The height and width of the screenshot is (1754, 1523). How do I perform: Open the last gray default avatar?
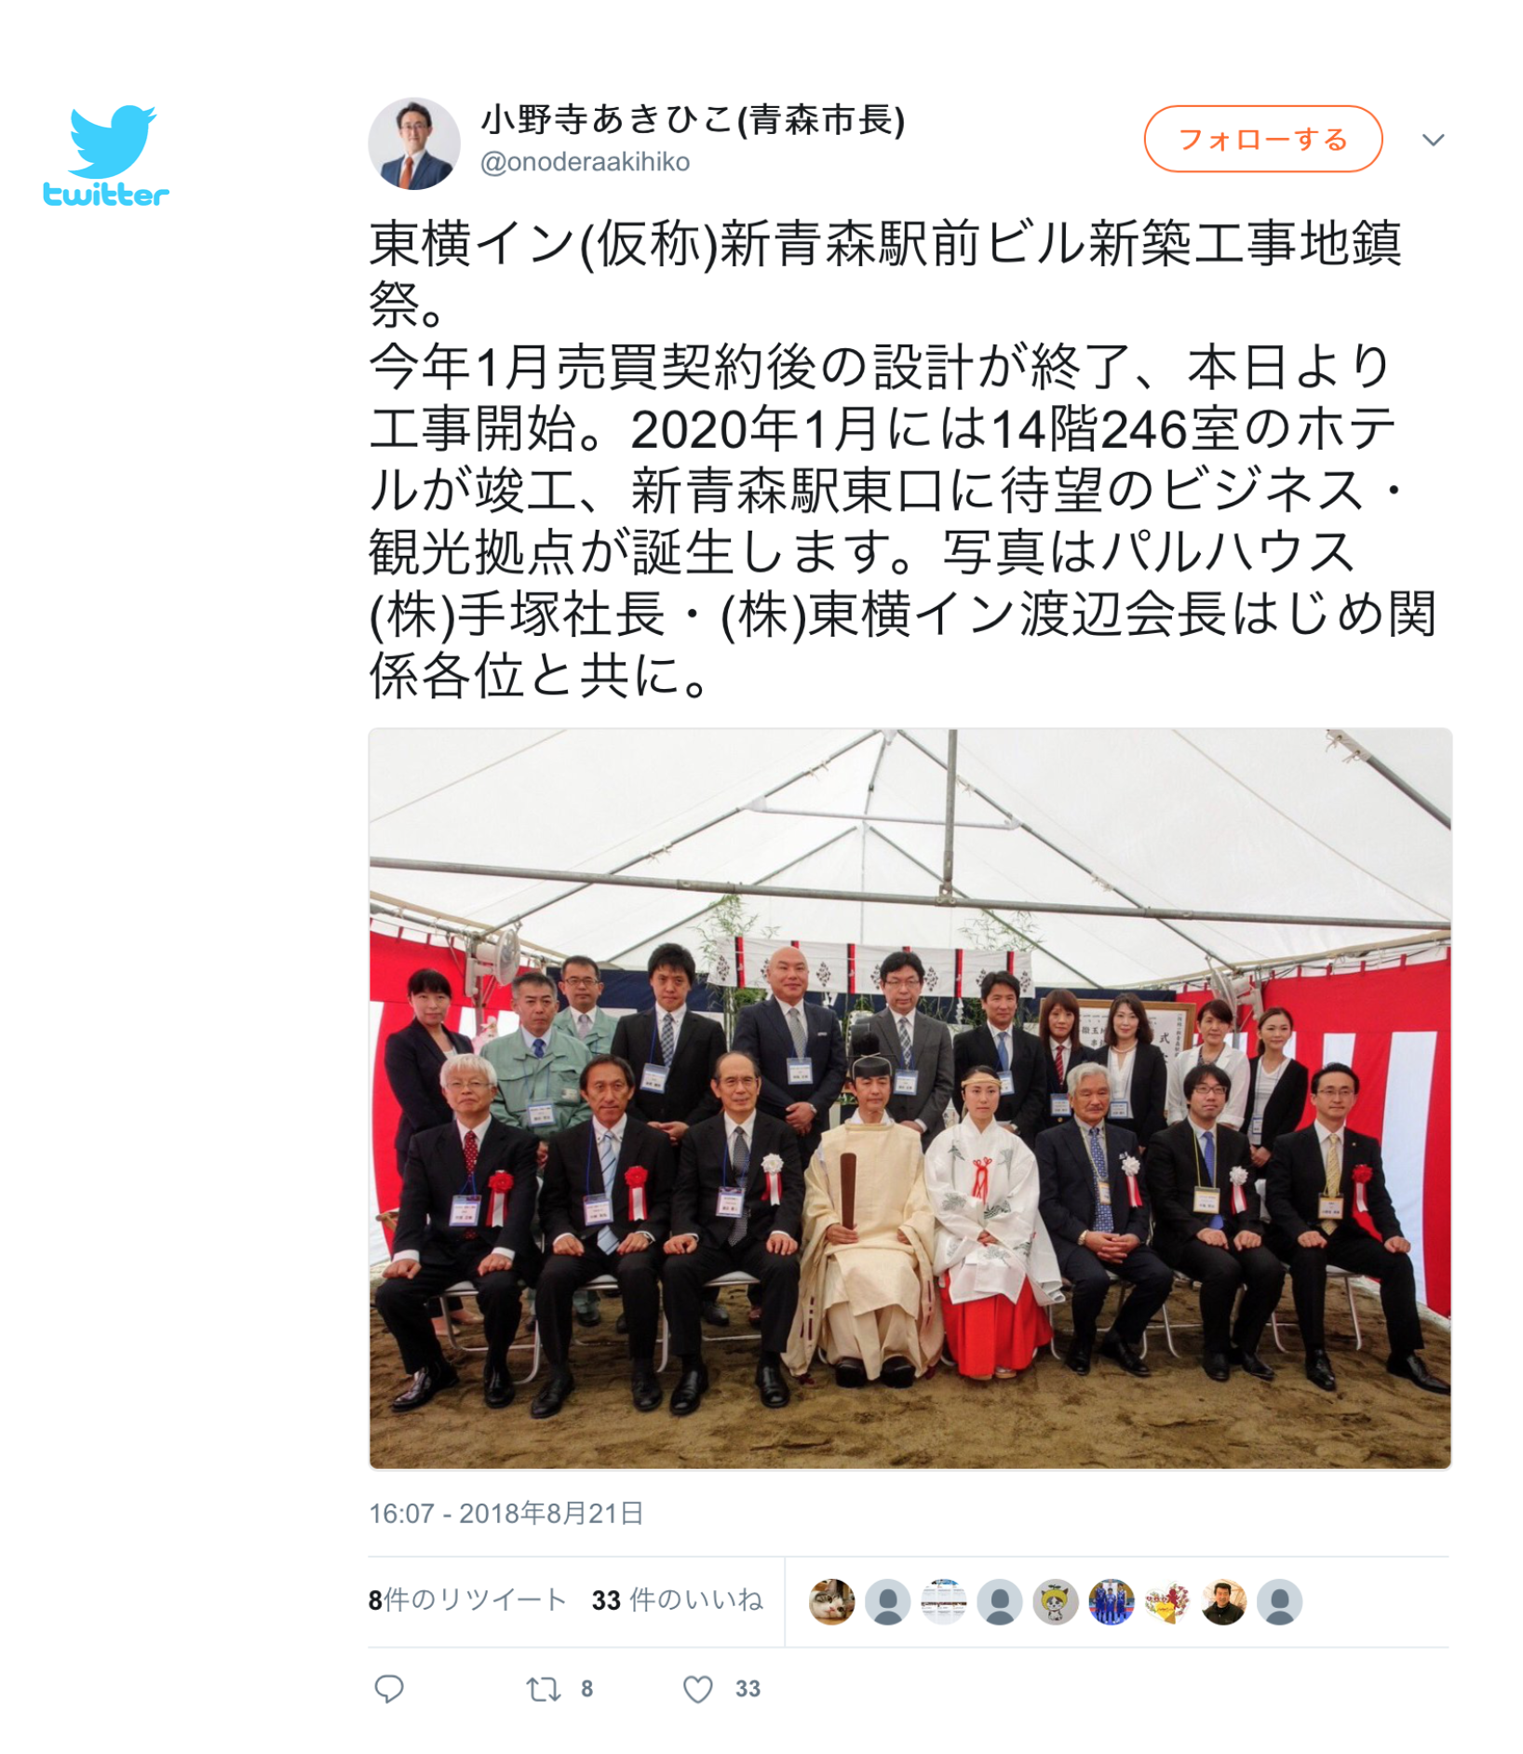(1279, 1601)
